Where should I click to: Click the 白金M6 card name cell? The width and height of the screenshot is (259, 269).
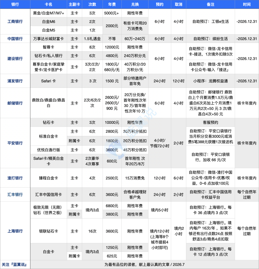click(48, 22)
